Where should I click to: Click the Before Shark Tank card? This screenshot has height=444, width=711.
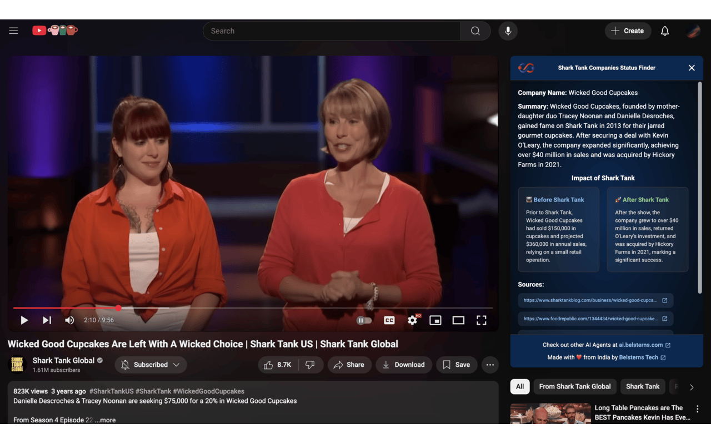(559, 230)
